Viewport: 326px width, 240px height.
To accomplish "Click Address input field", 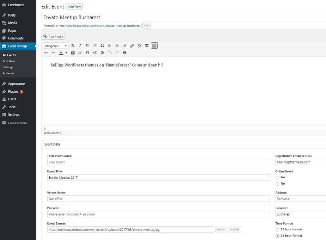I will (301, 199).
